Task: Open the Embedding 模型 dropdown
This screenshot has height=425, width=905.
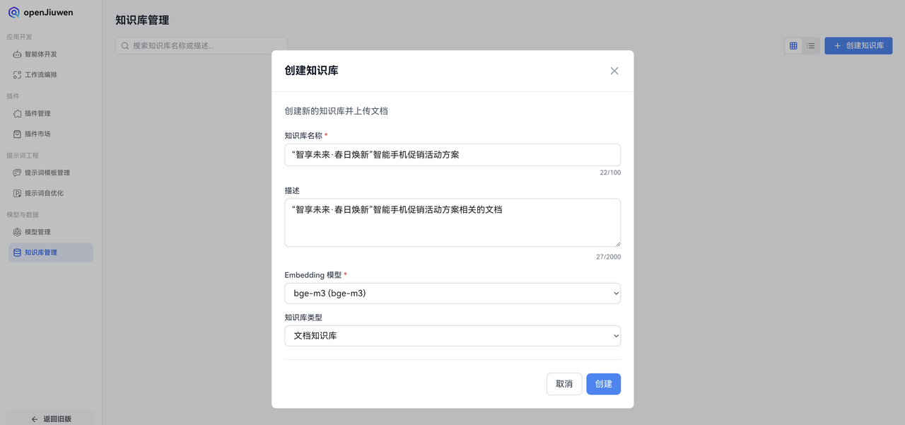Action: coord(452,293)
